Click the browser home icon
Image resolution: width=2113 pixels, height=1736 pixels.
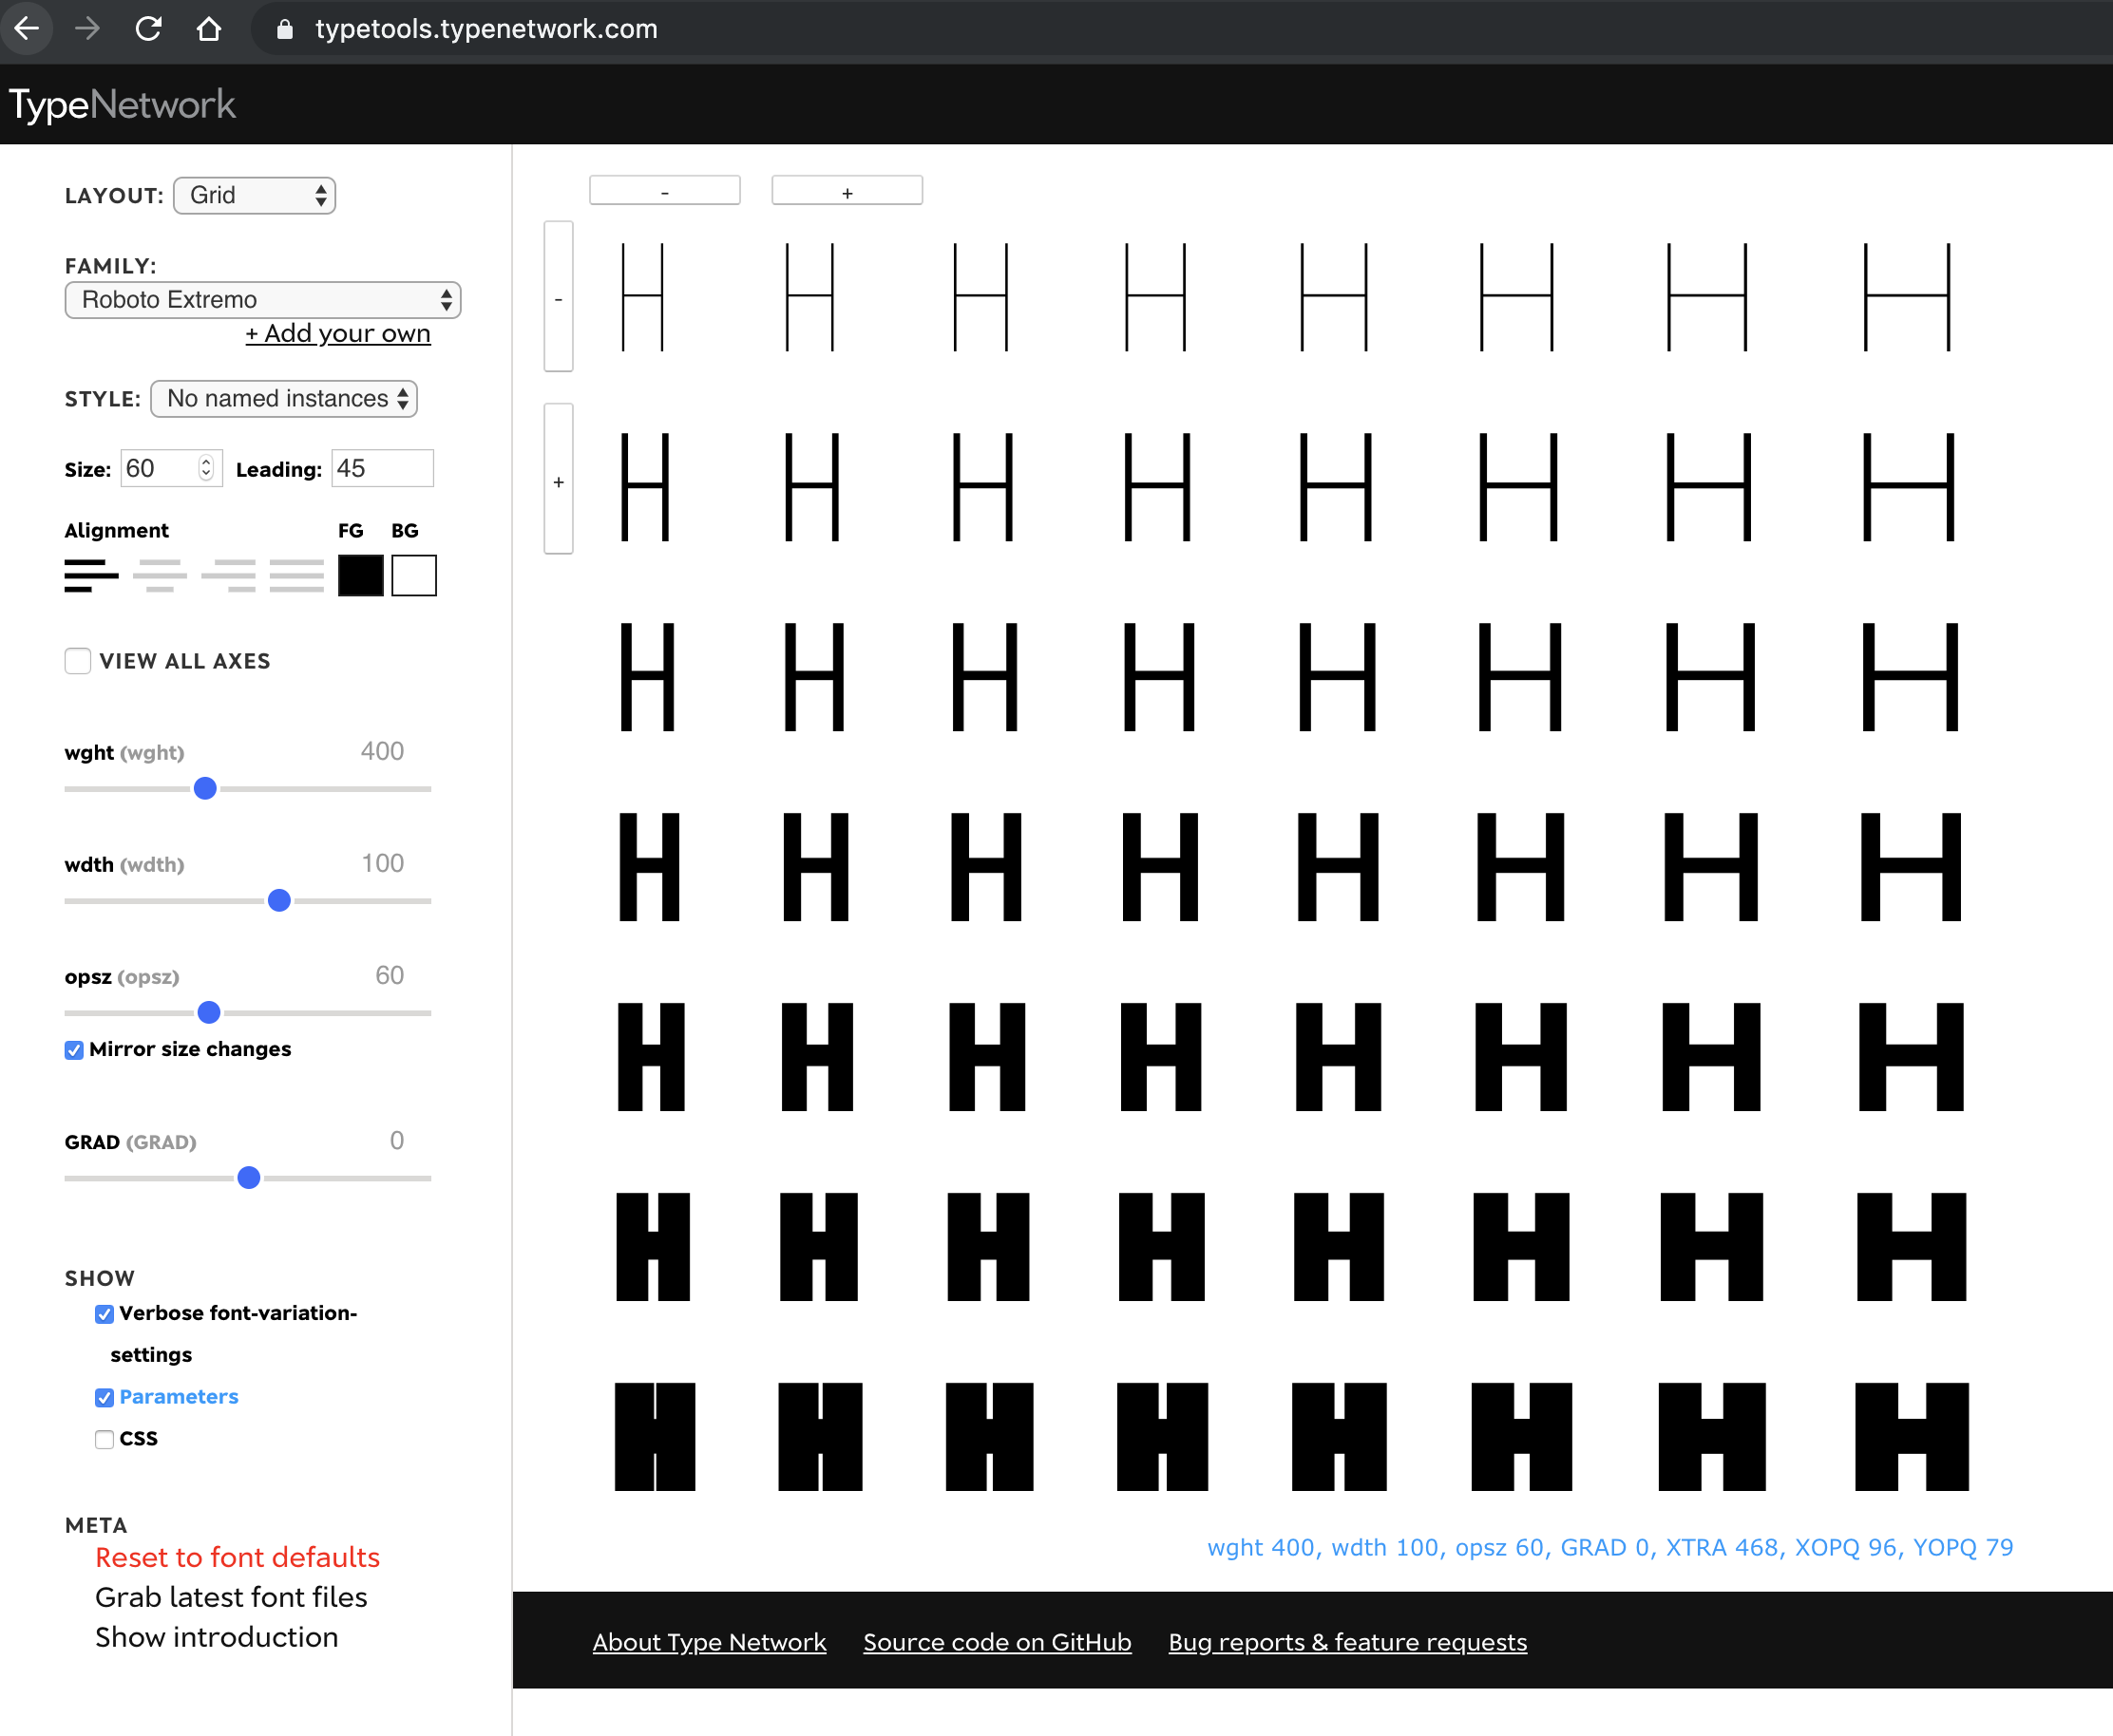pyautogui.click(x=209, y=28)
